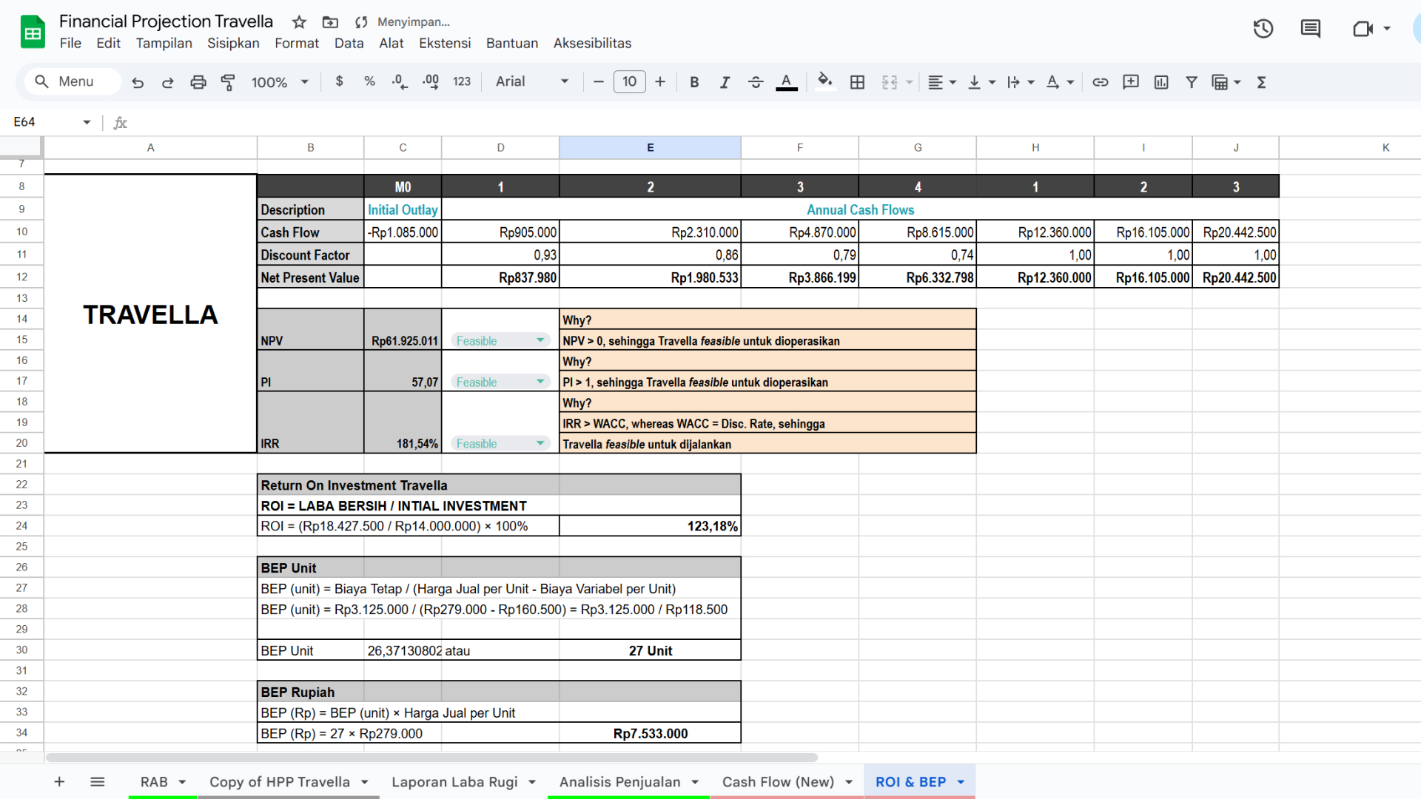
Task: Print the spreadsheet with printer icon
Action: click(x=198, y=82)
